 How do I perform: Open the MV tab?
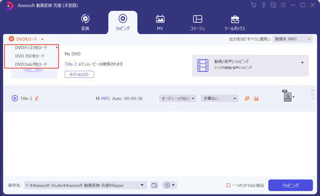pos(160,22)
